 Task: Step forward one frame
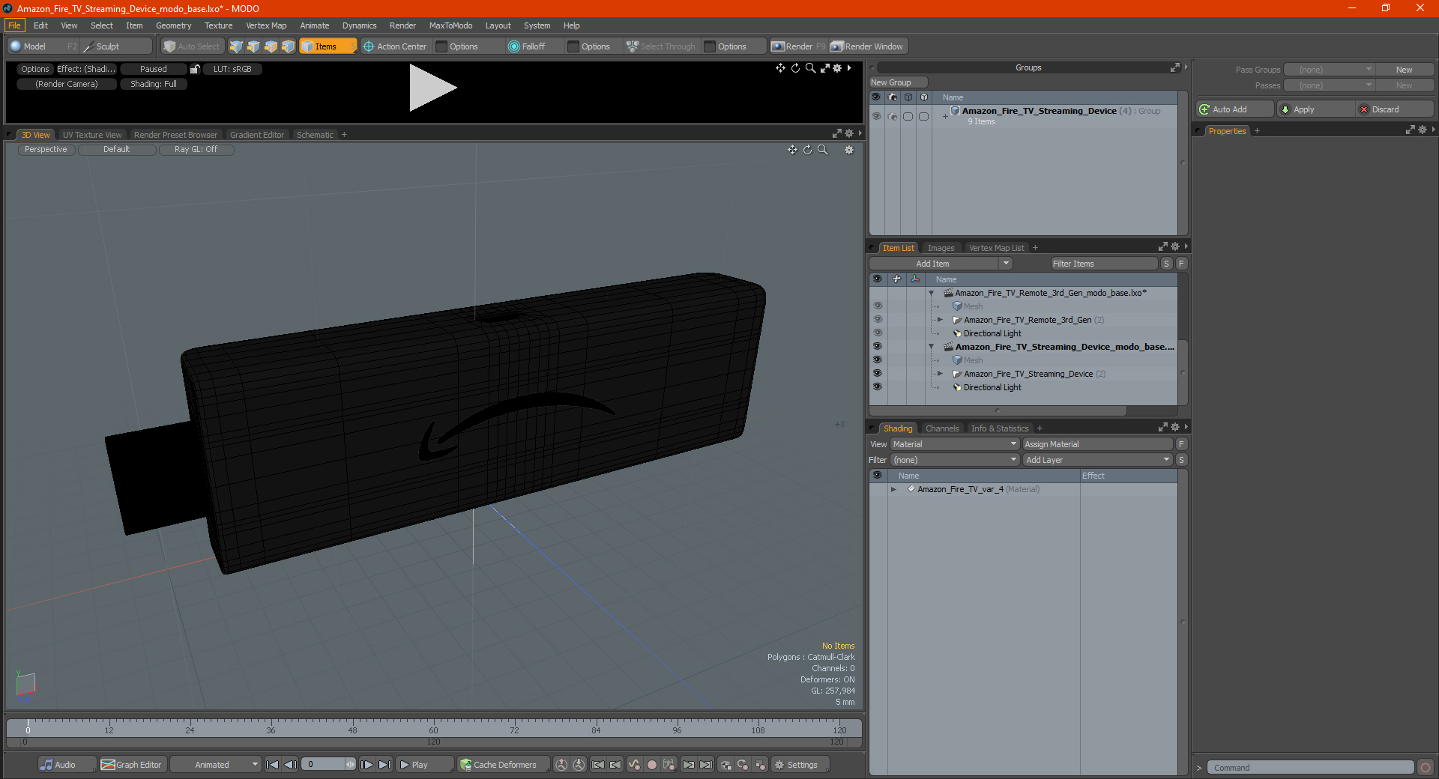366,765
